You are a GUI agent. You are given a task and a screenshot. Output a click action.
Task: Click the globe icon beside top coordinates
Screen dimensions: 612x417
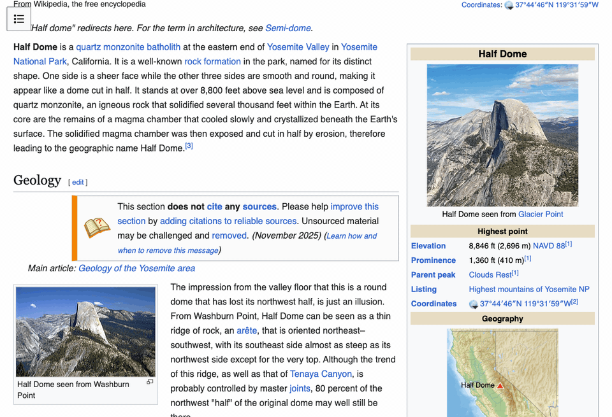coord(509,5)
